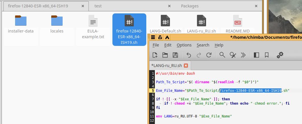Switch to the Packages file manager tab
302x124 pixels.
(190, 6)
